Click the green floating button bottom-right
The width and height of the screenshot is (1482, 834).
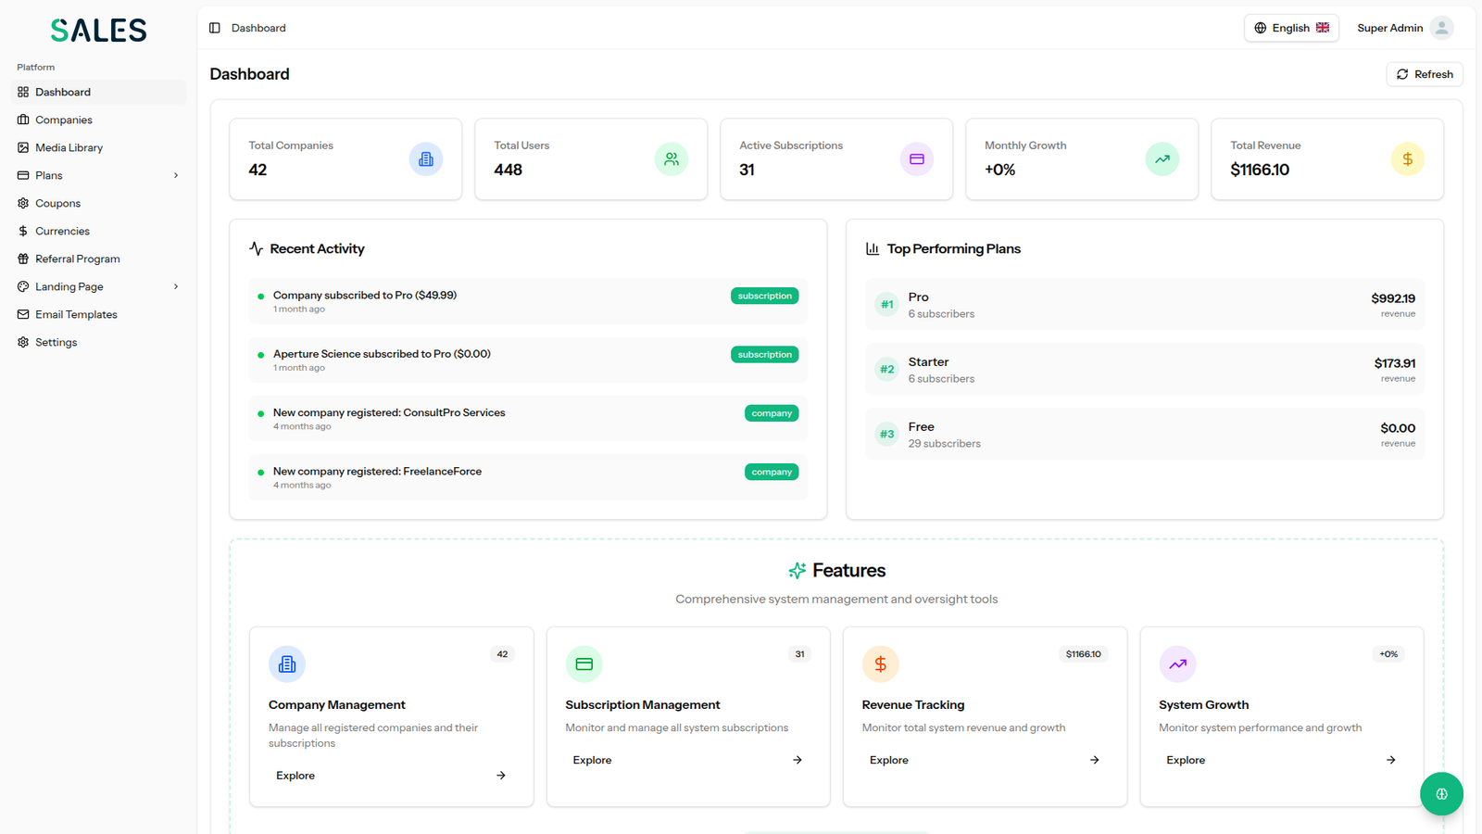pos(1441,794)
